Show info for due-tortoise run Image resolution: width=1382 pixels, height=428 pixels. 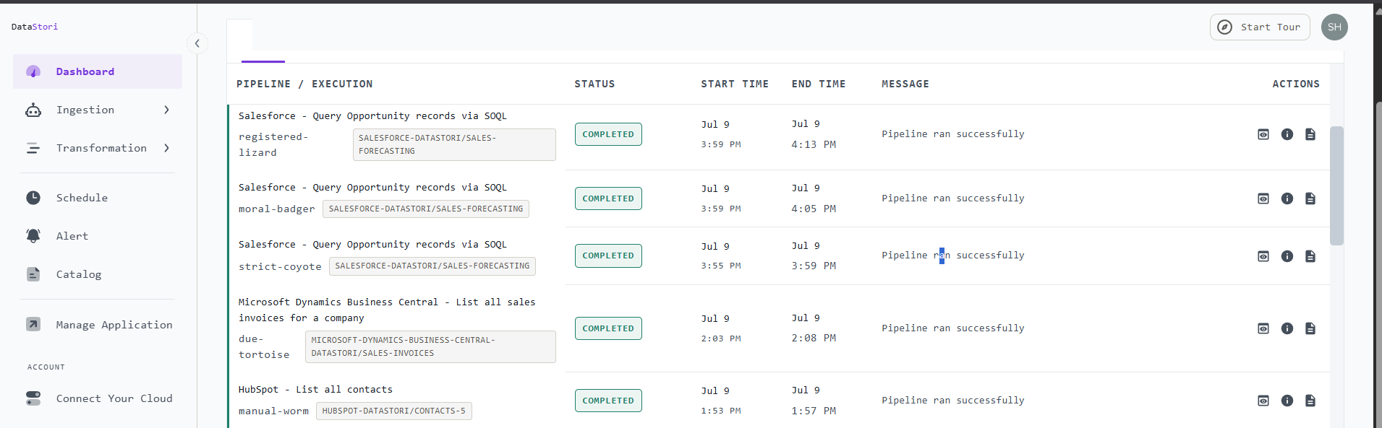pyautogui.click(x=1287, y=328)
